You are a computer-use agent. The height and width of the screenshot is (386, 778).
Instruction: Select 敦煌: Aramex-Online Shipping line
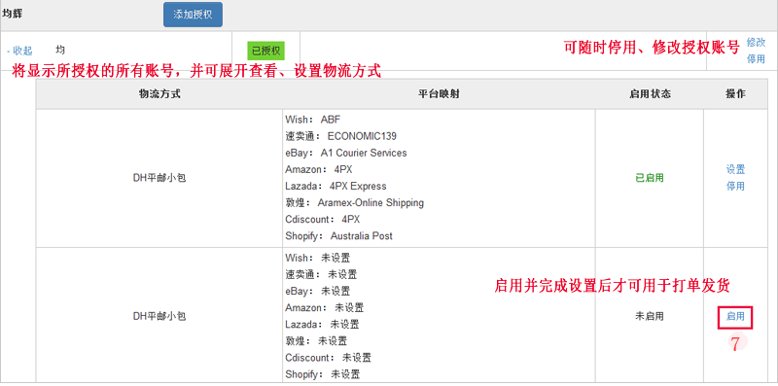point(354,202)
